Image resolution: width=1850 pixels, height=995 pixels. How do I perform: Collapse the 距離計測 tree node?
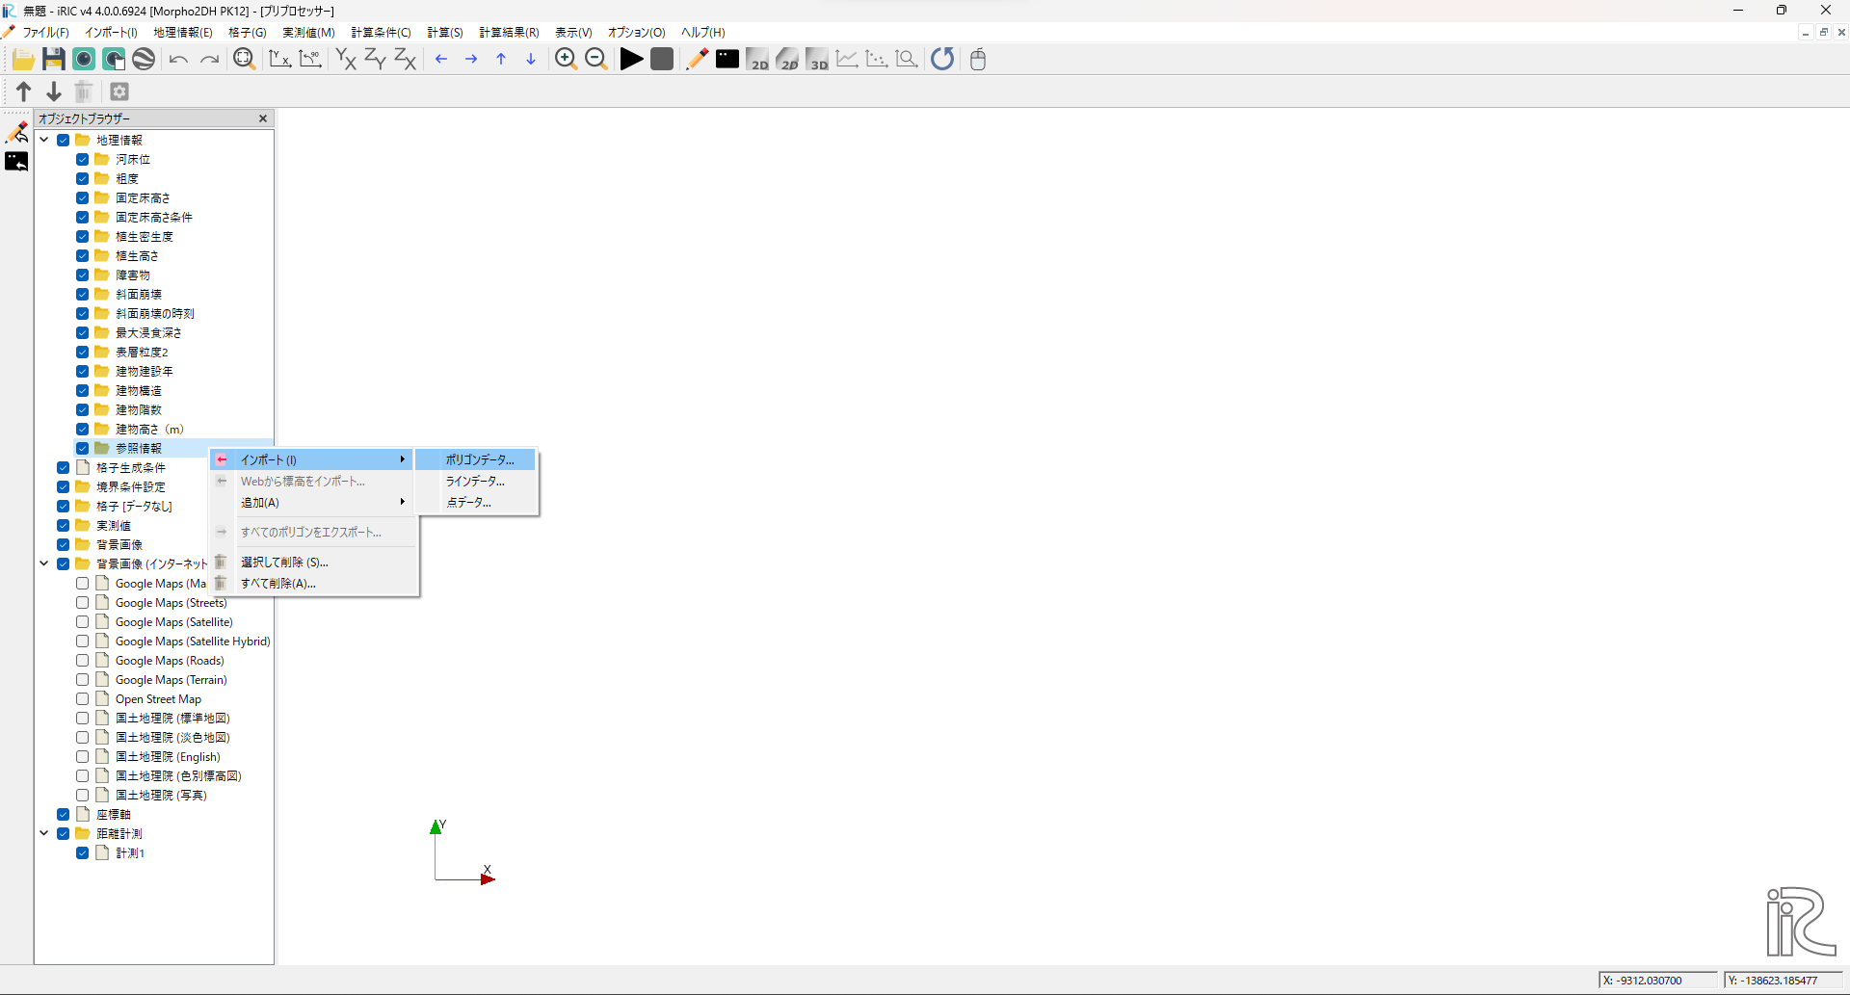pyautogui.click(x=44, y=834)
